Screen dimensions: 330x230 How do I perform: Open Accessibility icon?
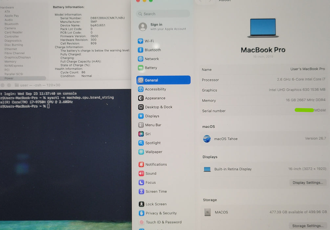point(141,89)
